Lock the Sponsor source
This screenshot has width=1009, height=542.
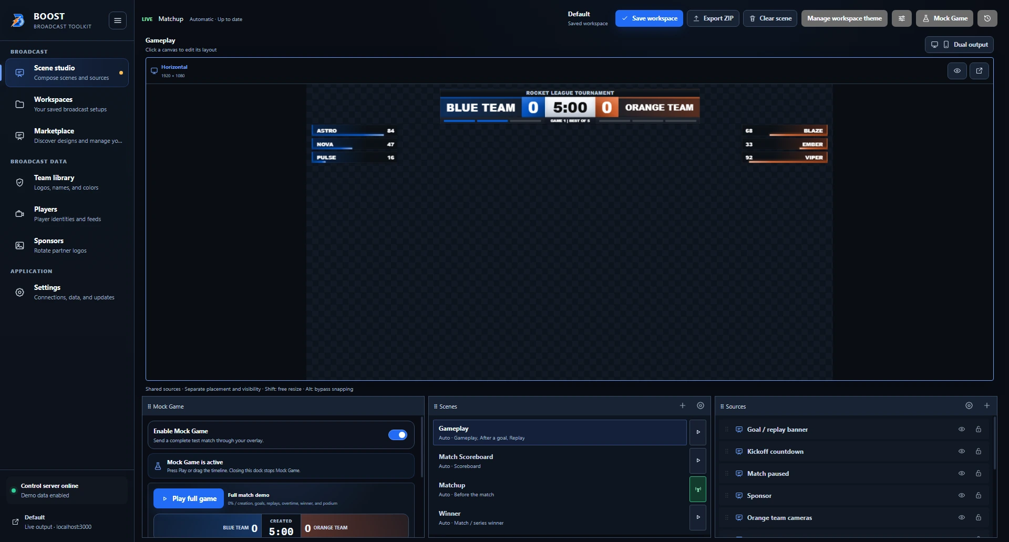click(x=979, y=495)
